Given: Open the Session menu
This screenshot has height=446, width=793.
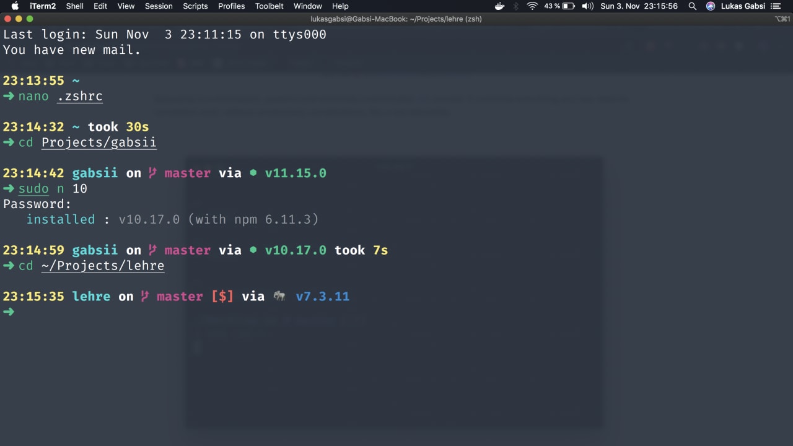Looking at the screenshot, I should 159,6.
